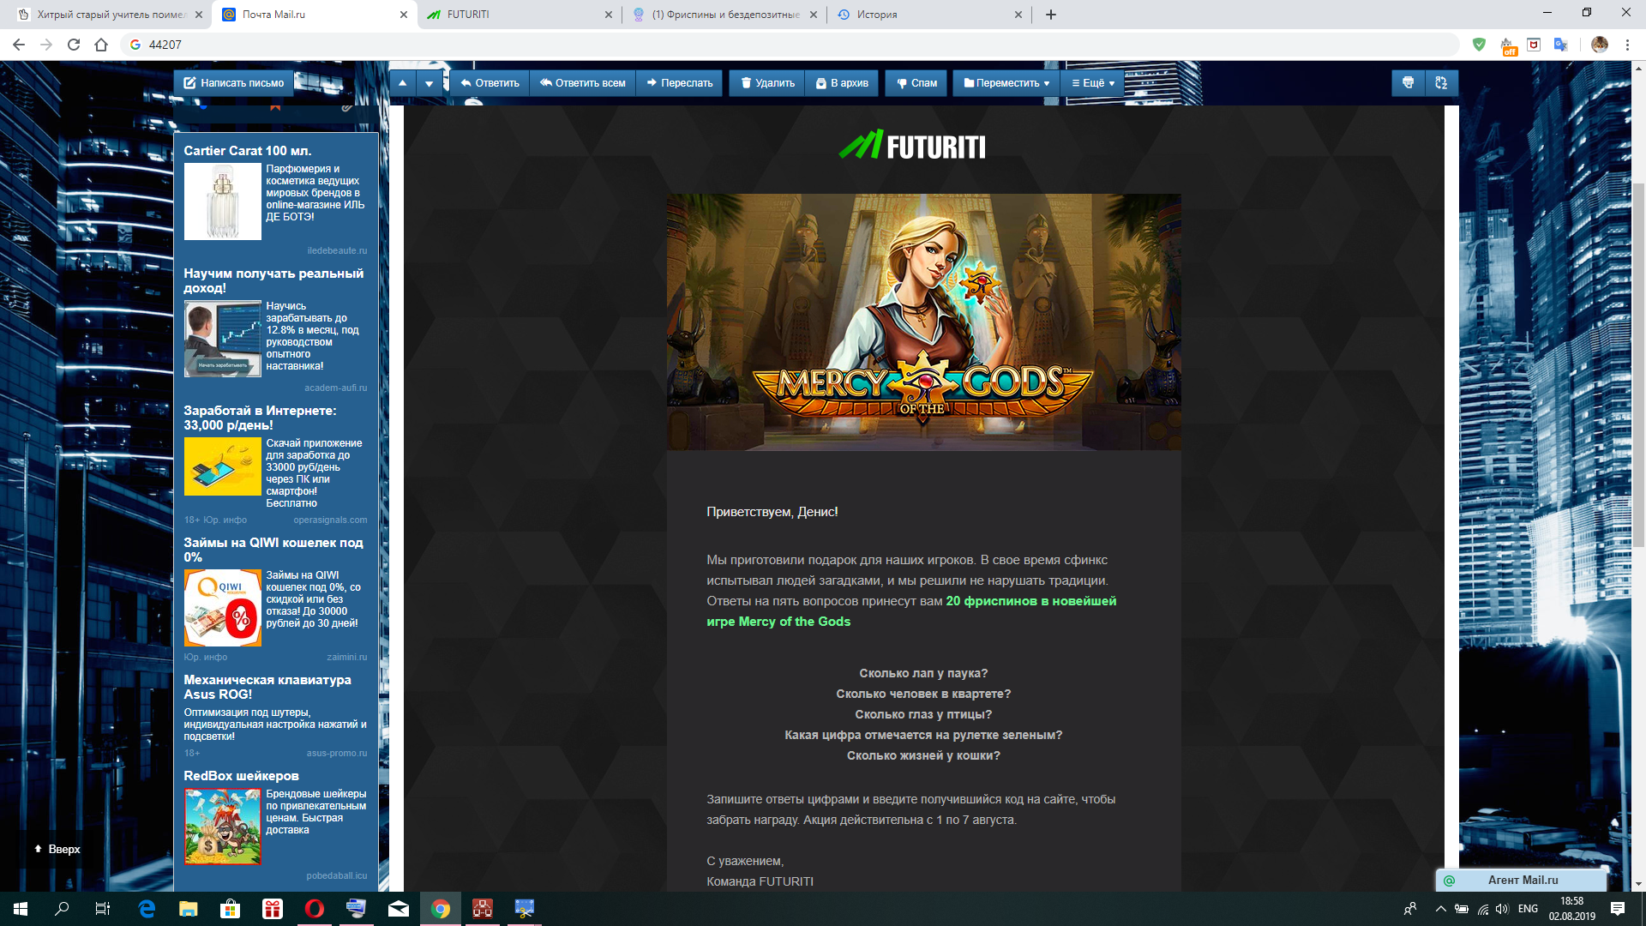The image size is (1646, 926).
Task: Open Механическая клавиатура Asus ROG ad
Action: click(267, 687)
